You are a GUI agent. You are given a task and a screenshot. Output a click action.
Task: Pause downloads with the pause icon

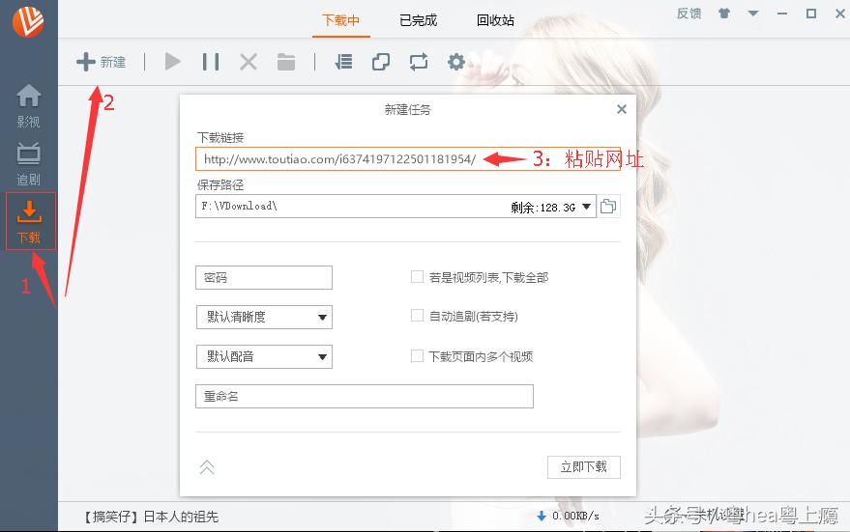pos(211,62)
